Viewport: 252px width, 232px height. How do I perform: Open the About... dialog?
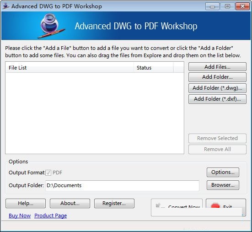tap(70, 203)
